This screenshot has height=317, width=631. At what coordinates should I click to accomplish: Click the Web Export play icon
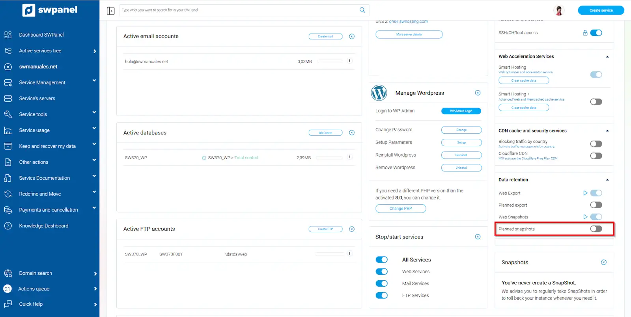(585, 193)
